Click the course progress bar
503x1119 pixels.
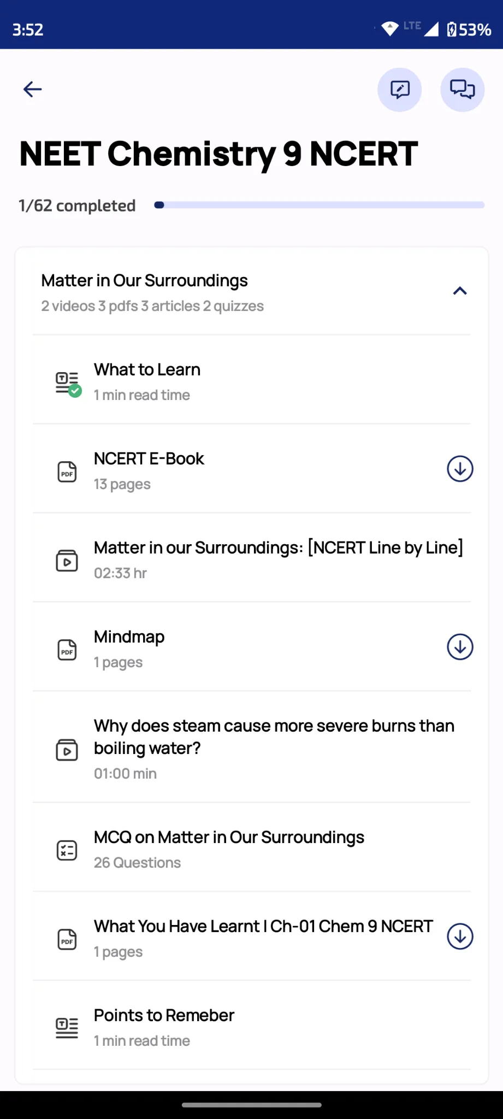point(319,205)
